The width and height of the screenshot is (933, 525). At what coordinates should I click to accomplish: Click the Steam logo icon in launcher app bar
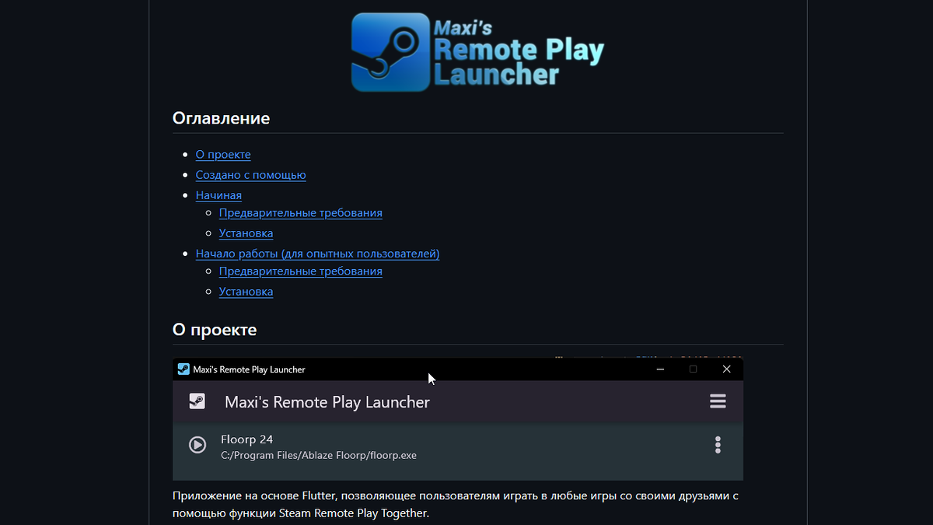point(197,401)
